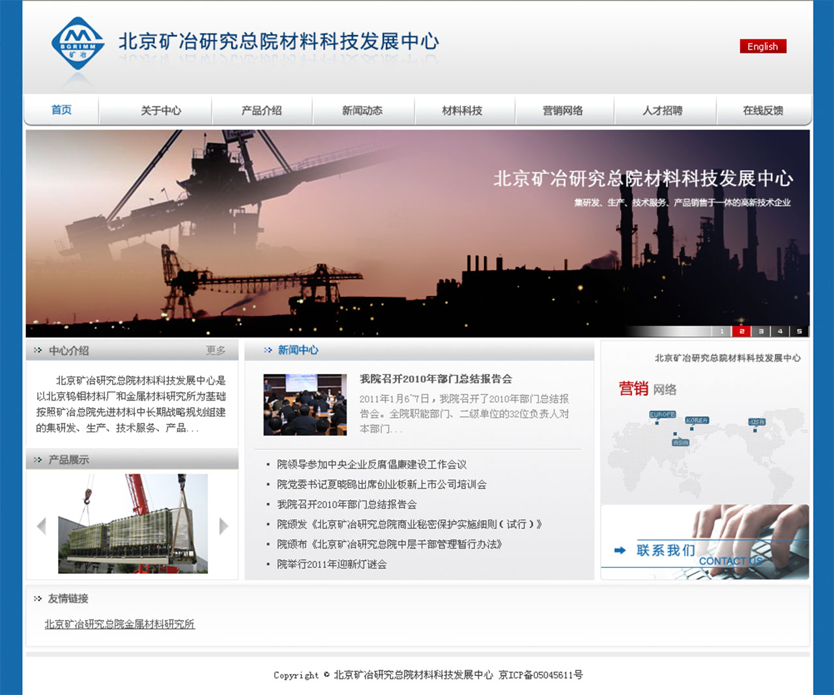
Task: Click the 产品展示 section heading
Action: click(69, 460)
